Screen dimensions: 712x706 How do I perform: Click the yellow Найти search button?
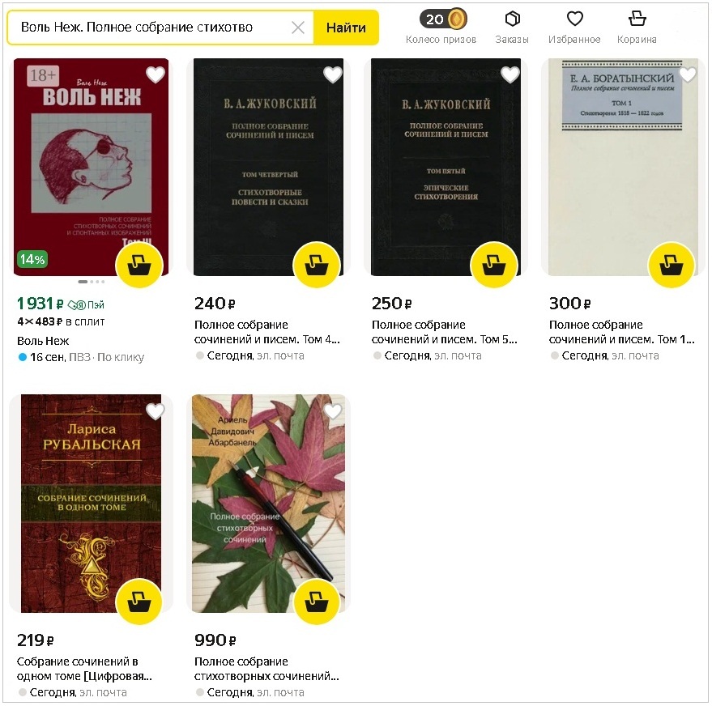tap(346, 28)
